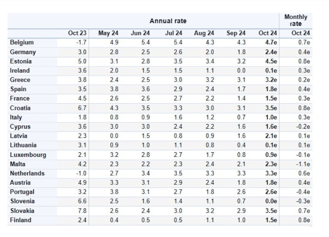This screenshot has height=237, width=329.
Task: Click the Finland row label
Action: point(20,220)
